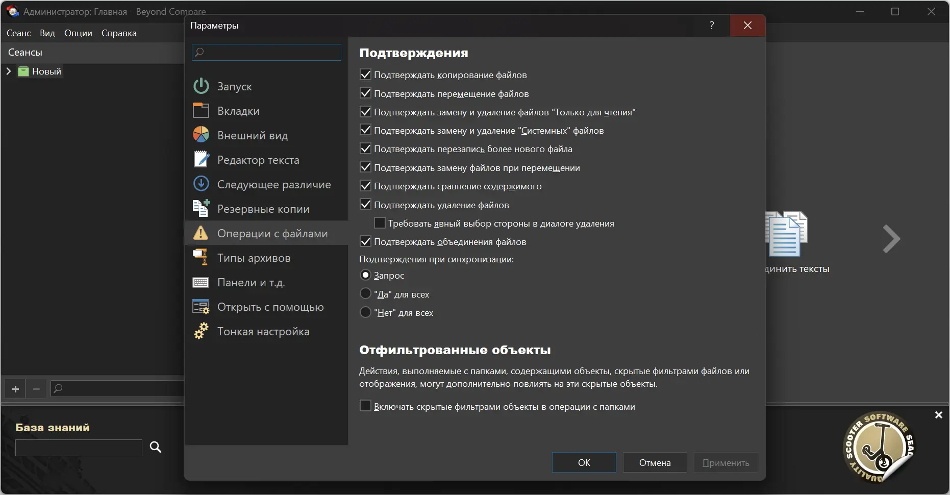Click the Вкладки tabs icon
The width and height of the screenshot is (950, 495).
pos(201,111)
